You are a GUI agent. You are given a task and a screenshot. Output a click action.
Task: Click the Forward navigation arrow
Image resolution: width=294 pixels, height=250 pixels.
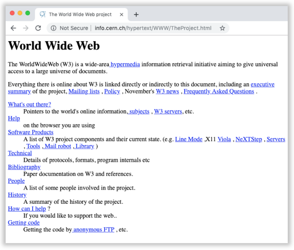click(26, 28)
